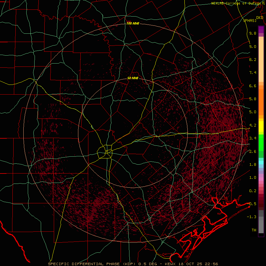266x266 pixels.
Task: Click the 2.6 color scale value
Action: [x=253, y=152]
